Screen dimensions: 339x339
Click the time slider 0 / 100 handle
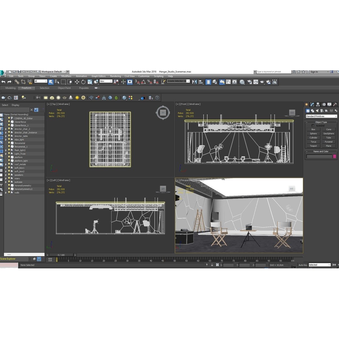(61, 255)
